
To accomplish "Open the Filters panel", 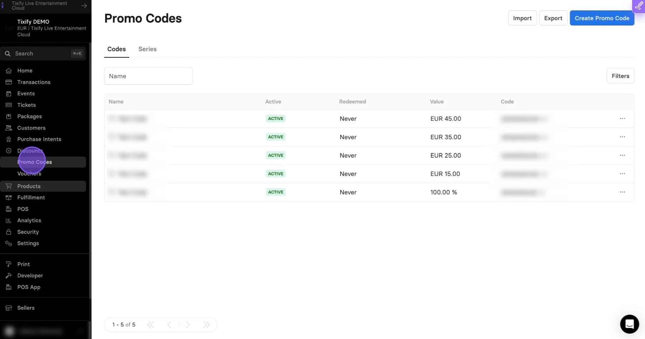I will coord(620,76).
